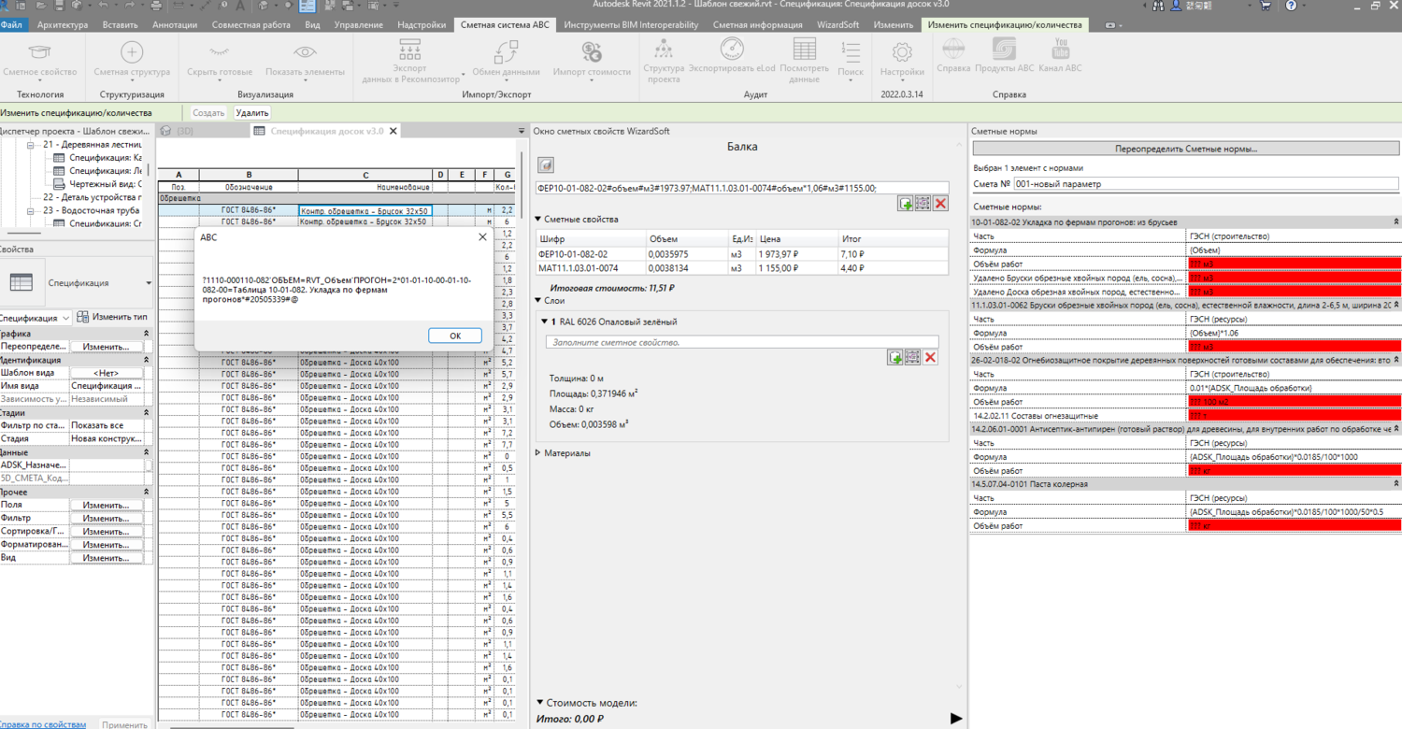Click Переопределить Сметные нормы button
The image size is (1402, 729).
[1185, 149]
